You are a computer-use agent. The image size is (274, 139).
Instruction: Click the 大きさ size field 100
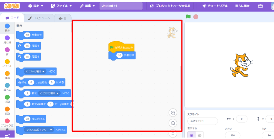[x=233, y=135]
